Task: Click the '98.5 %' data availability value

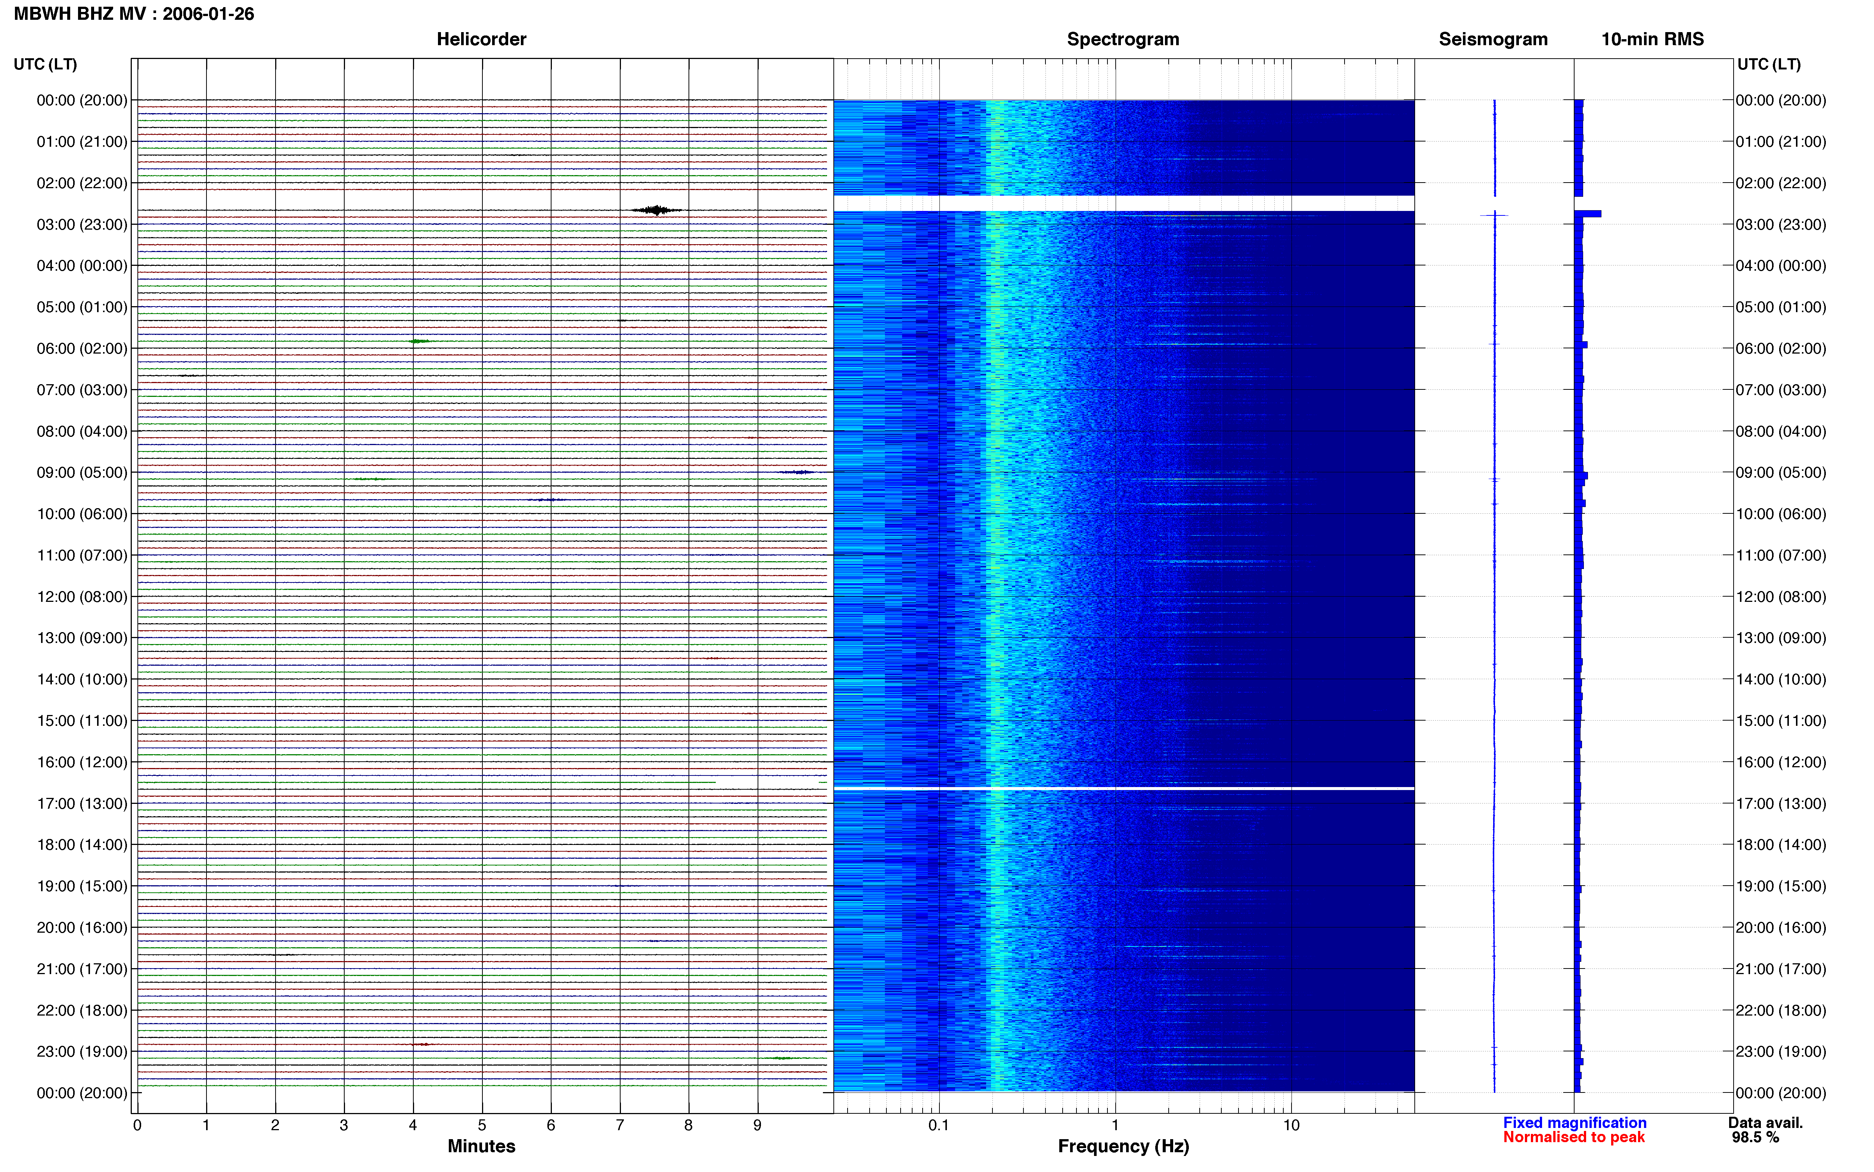Action: point(1755,1137)
